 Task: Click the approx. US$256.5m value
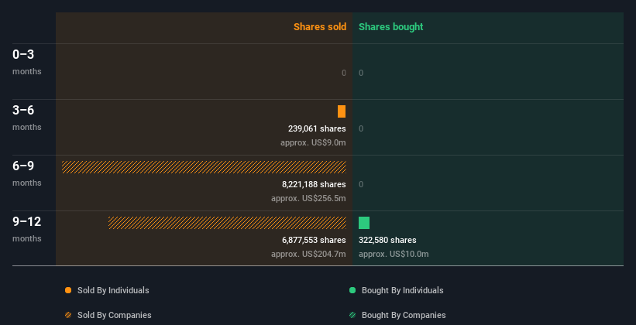coord(308,199)
